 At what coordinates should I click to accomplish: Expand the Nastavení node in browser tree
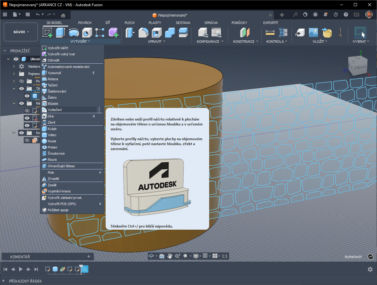click(14, 66)
